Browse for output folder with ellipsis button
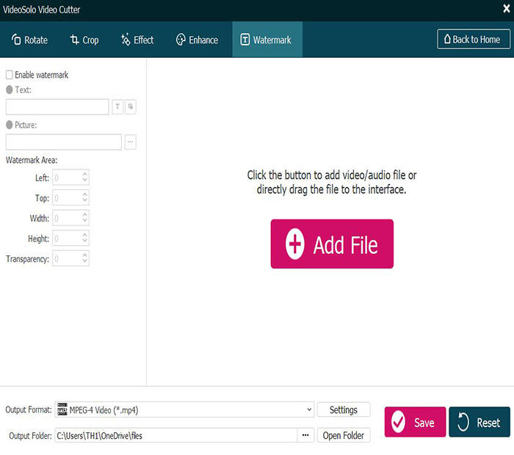 [305, 436]
